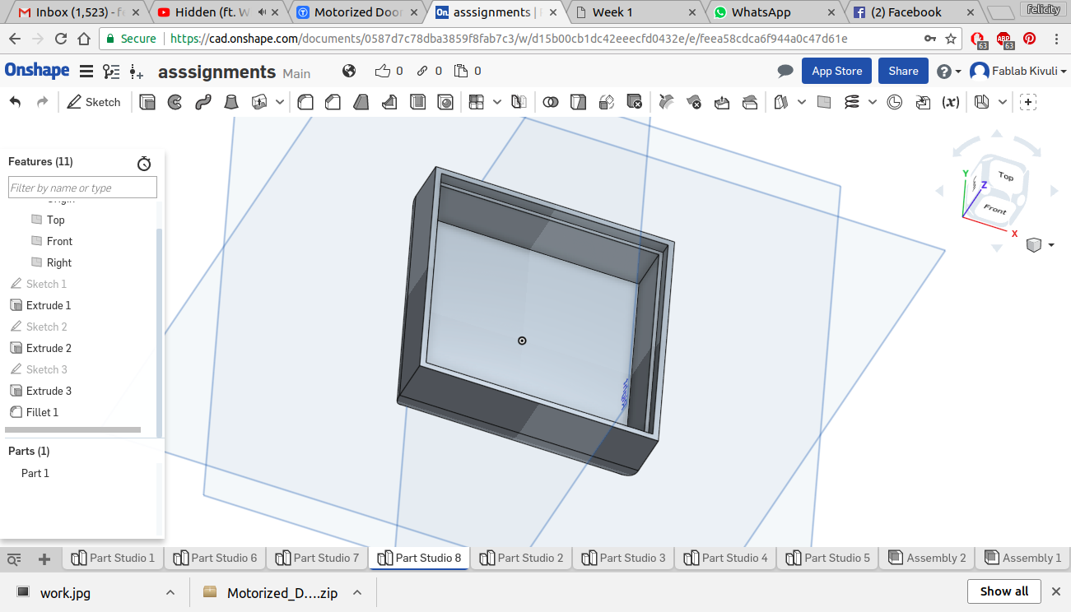Viewport: 1071px width, 612px height.
Task: Select the Sweep tool
Action: tap(203, 102)
